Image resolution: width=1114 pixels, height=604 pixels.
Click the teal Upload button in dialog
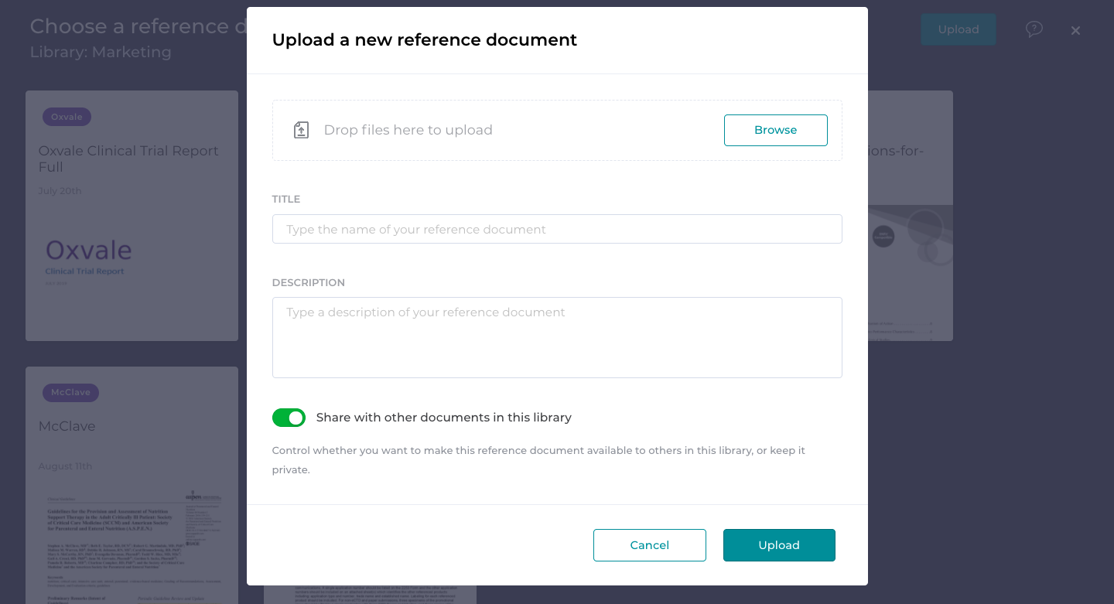point(779,545)
